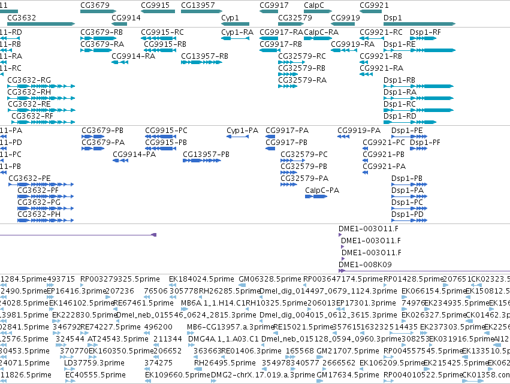The image size is (510, 384).
Task: Click EST LD37759.3prime
Action: 70,370
